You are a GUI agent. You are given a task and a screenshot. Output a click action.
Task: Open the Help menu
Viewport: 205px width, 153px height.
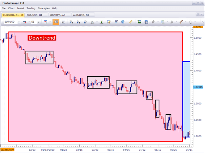pos(55,9)
